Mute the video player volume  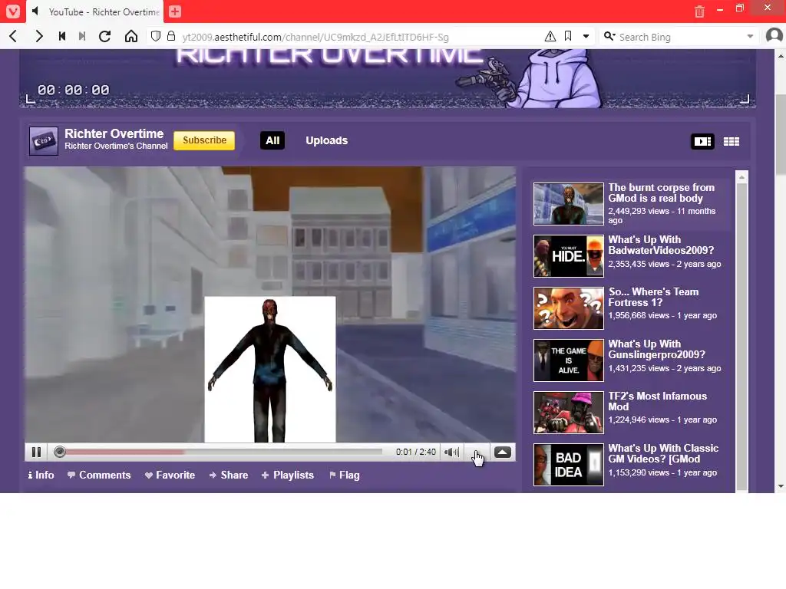pos(451,452)
